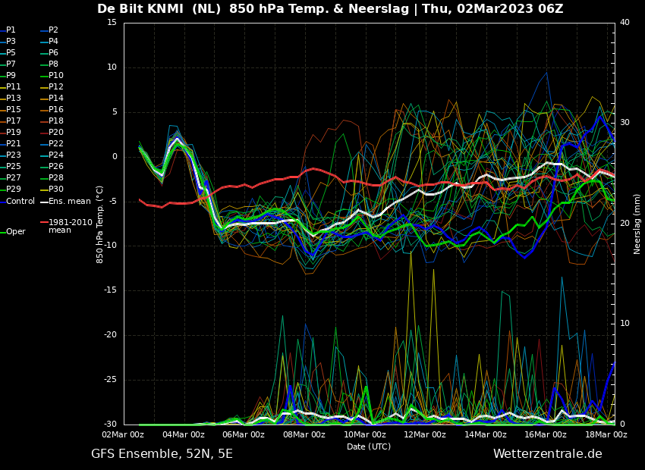Click the red line swatch beside 1981-2010

tap(44, 223)
